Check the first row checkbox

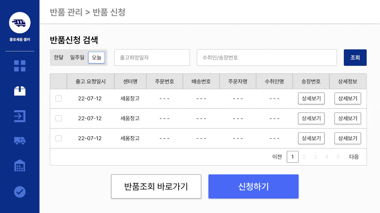58,98
